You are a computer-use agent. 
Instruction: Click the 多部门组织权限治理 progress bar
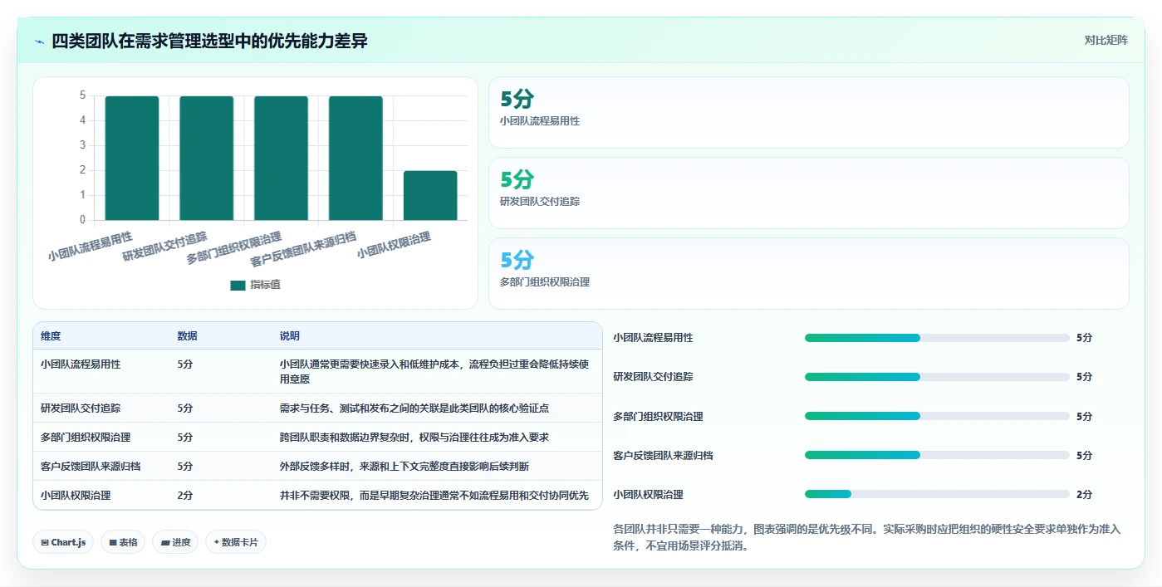(937, 416)
